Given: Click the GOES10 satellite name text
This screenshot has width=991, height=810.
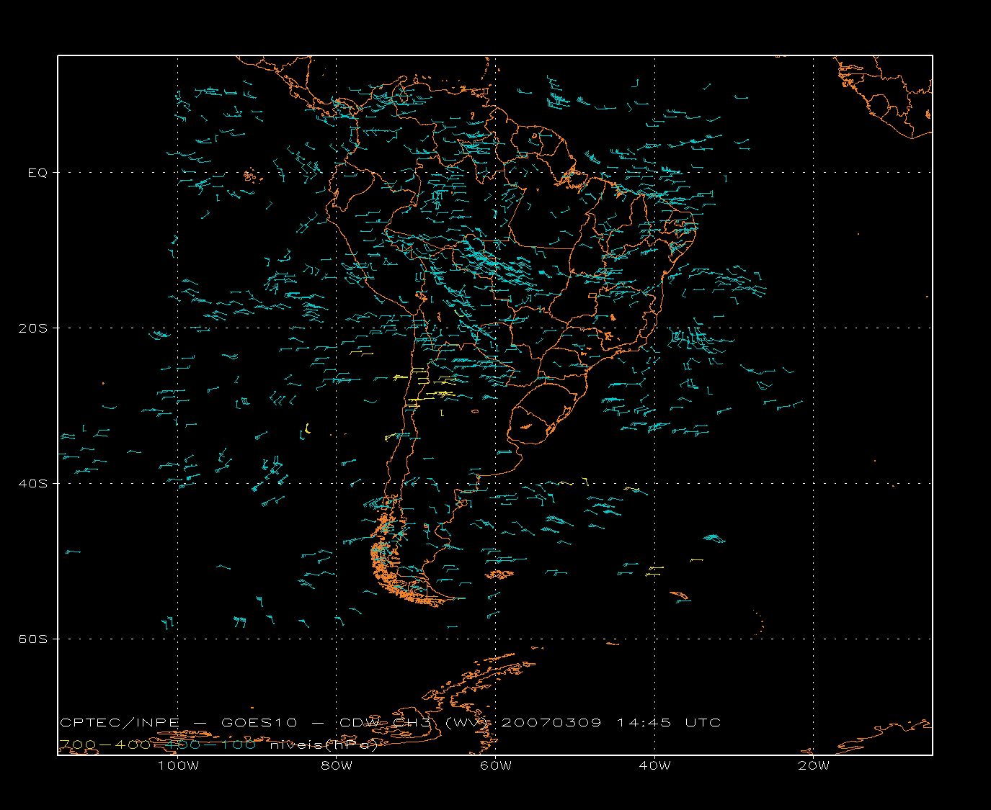Looking at the screenshot, I should coord(259,722).
